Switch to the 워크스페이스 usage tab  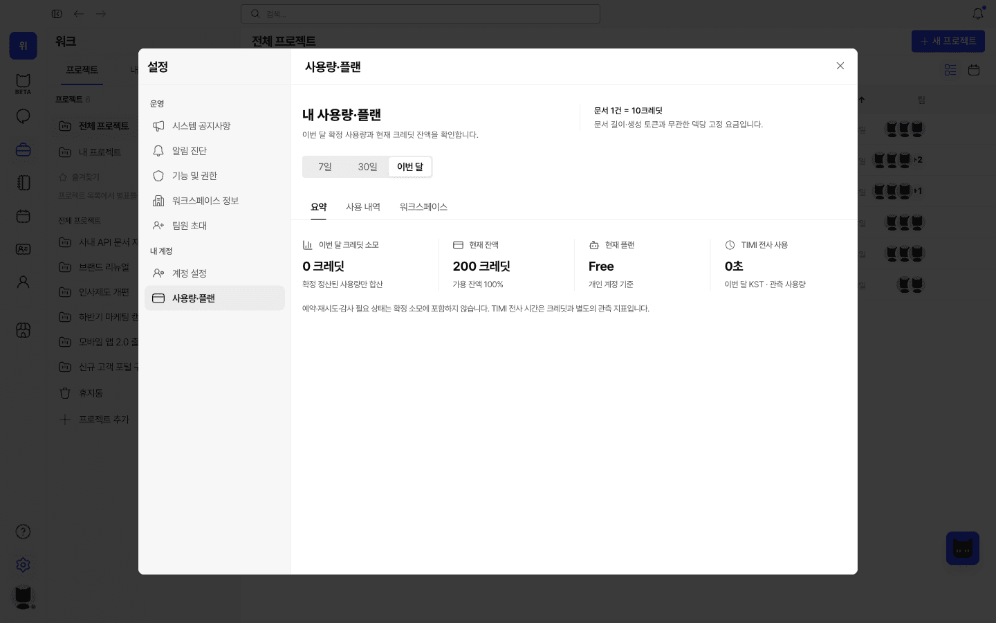coord(423,207)
